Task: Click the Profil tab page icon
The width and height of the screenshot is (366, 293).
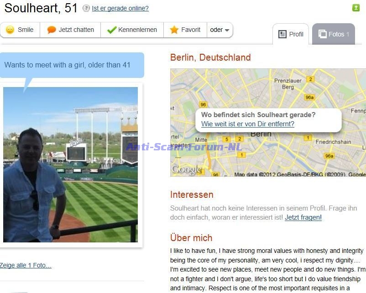Action: point(282,34)
